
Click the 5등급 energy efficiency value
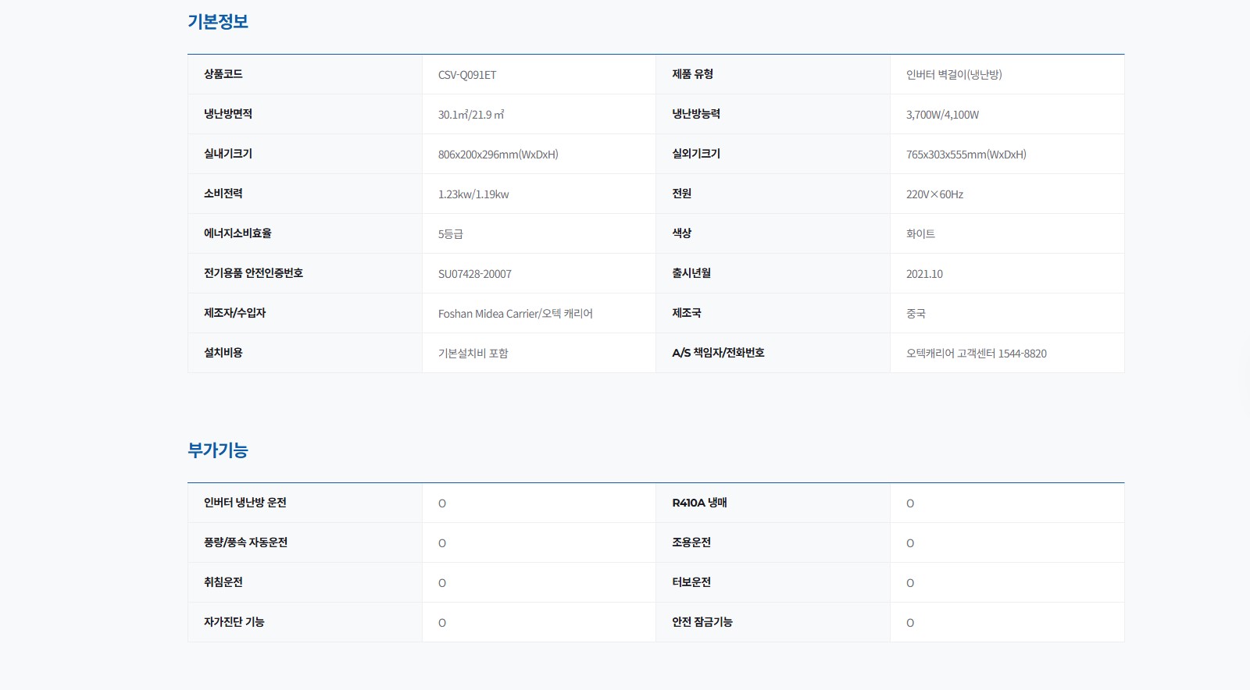pyautogui.click(x=451, y=234)
